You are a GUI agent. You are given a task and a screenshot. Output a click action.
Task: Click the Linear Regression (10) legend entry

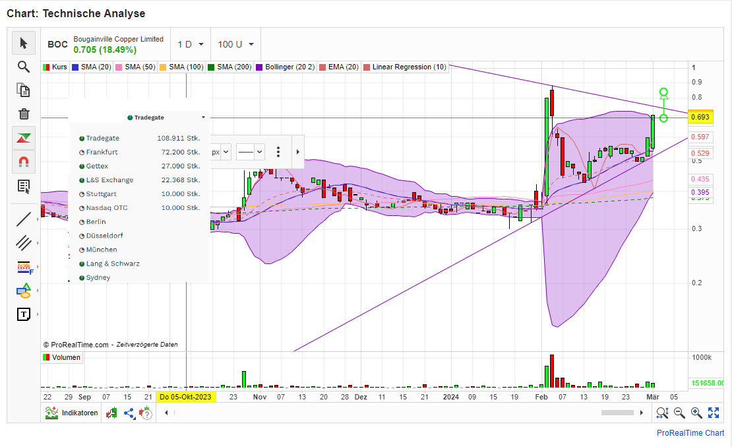pyautogui.click(x=405, y=67)
